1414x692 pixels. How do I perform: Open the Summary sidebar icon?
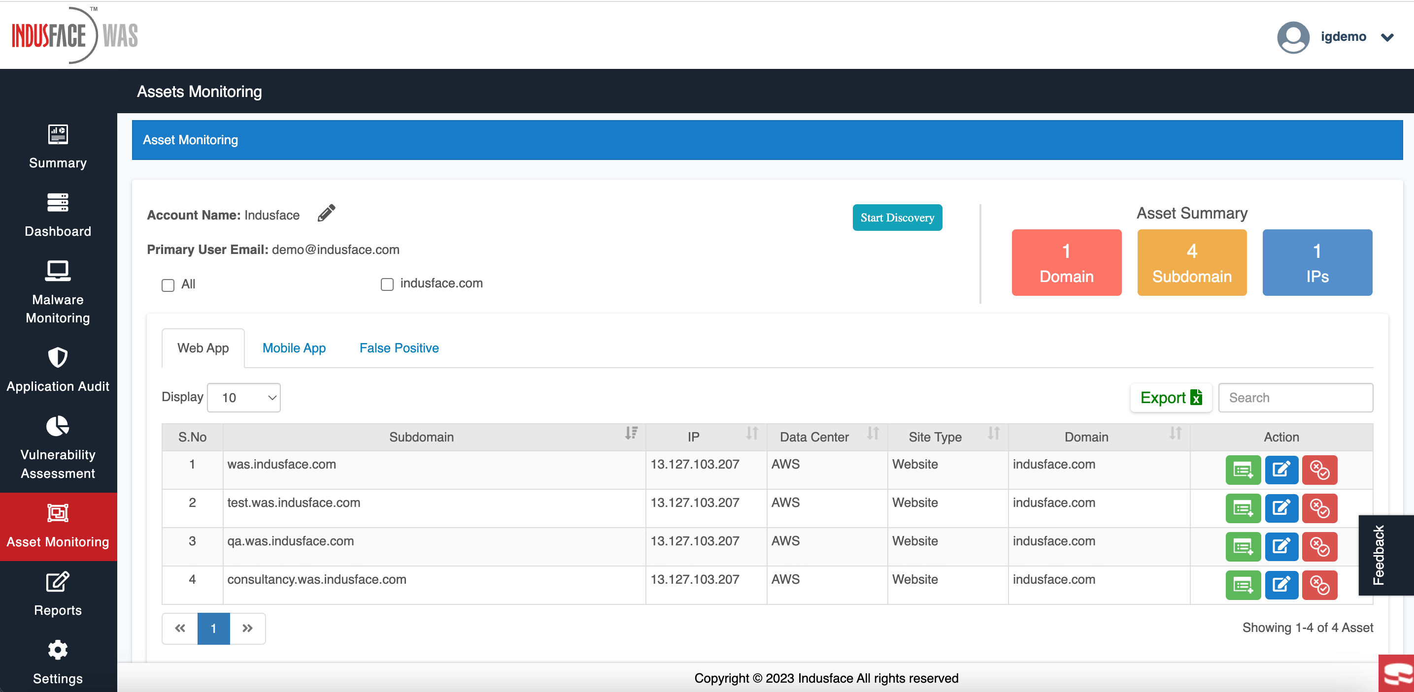(58, 134)
